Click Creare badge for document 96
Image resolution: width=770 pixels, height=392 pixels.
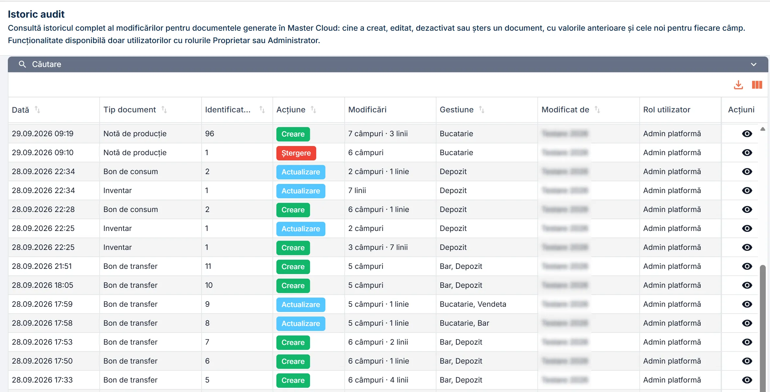(293, 134)
